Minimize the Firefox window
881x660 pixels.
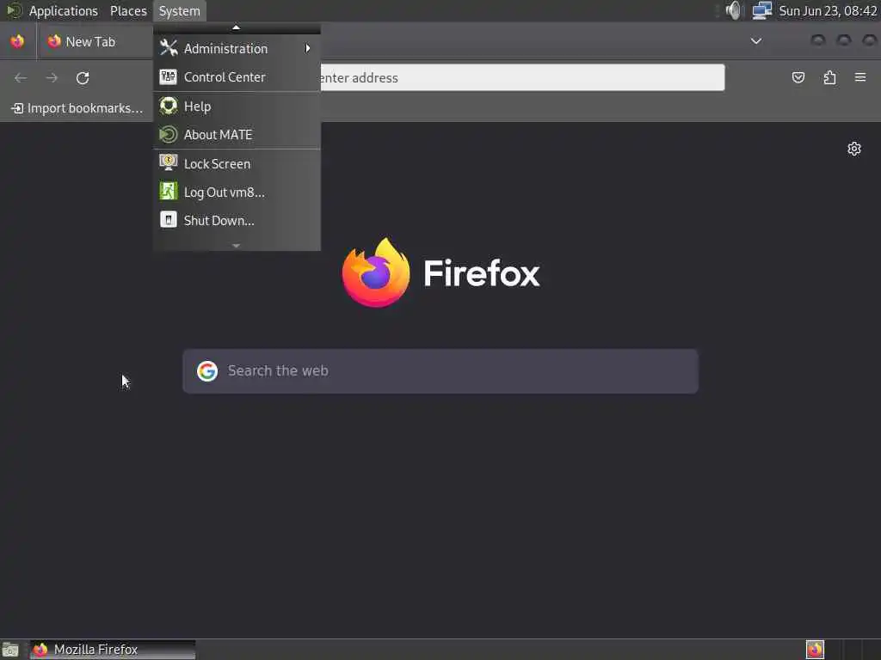(x=818, y=40)
